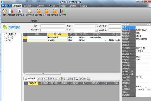151x101 pixels.
Task: Expand the 年份 dropdown arrow
Action: pyautogui.click(x=97, y=30)
